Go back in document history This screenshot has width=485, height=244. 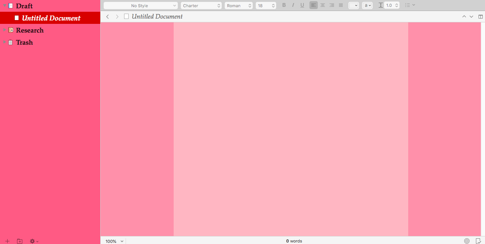point(107,17)
